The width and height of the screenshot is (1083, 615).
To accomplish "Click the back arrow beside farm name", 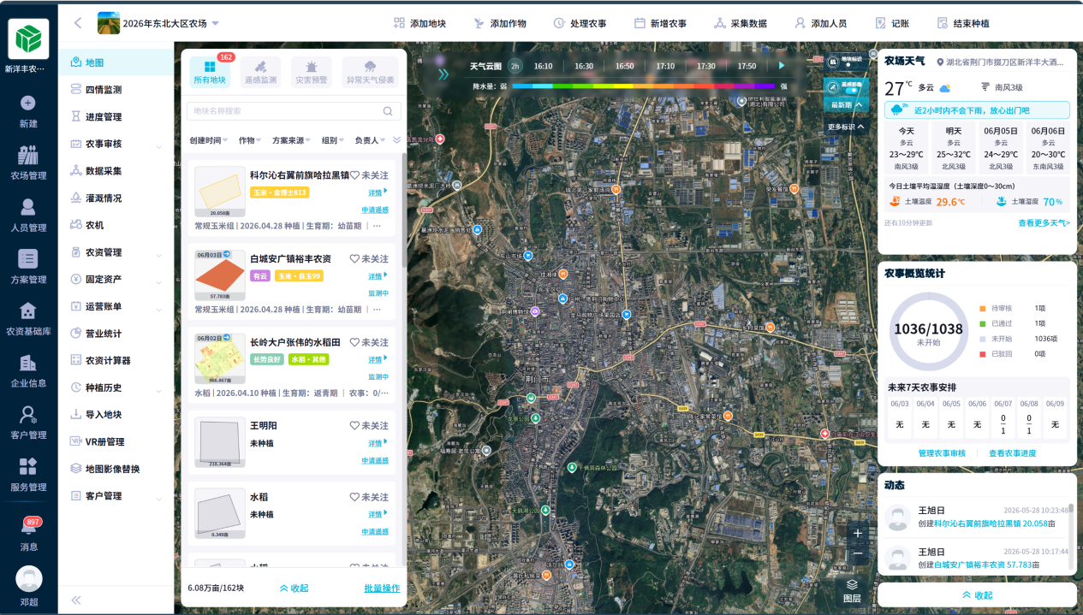I will click(x=78, y=23).
